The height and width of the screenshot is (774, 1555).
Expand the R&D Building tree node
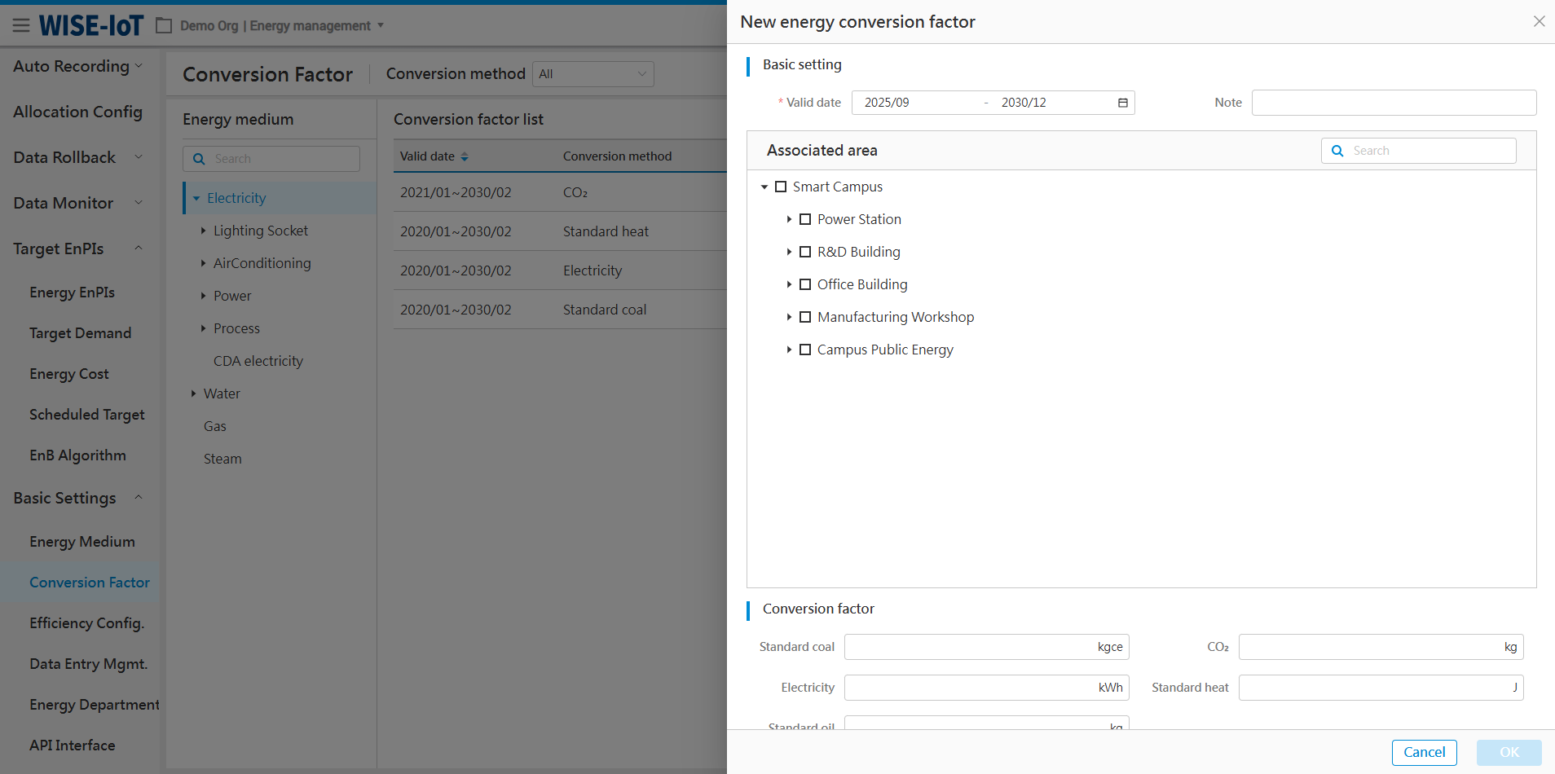coord(789,252)
